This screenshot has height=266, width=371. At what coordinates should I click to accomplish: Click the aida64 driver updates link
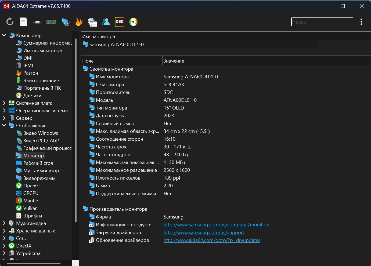coord(212,240)
